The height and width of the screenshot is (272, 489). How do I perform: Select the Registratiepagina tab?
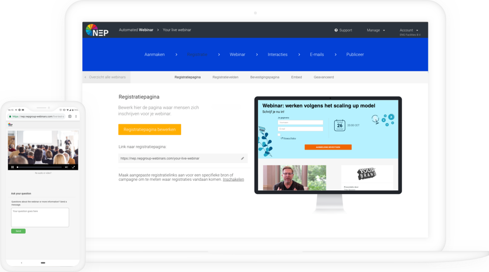click(x=187, y=77)
